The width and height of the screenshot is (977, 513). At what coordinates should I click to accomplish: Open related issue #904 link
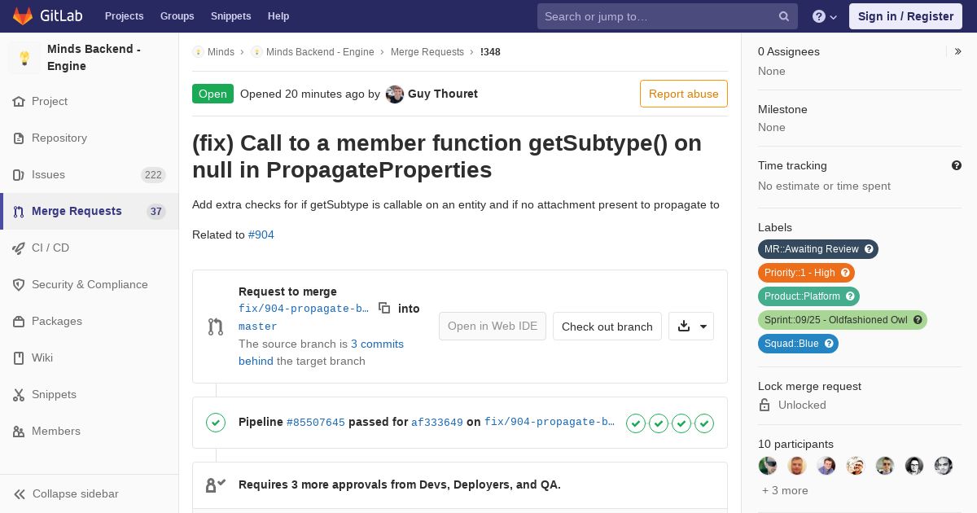[x=261, y=235]
